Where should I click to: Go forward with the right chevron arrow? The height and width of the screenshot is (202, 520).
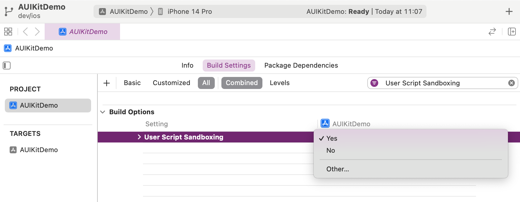[37, 32]
